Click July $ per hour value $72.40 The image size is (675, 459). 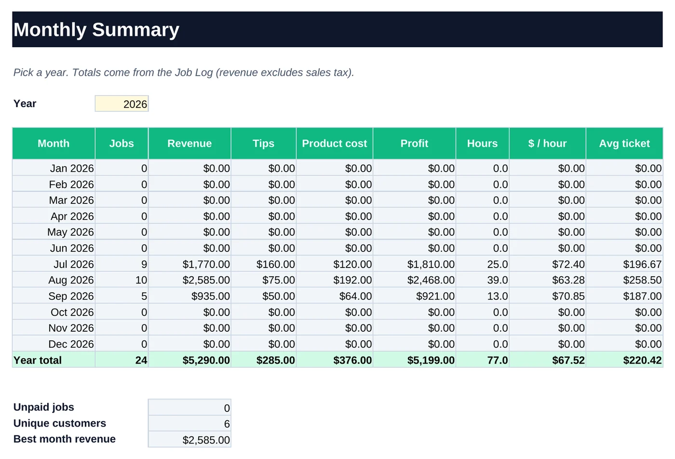tap(547, 264)
